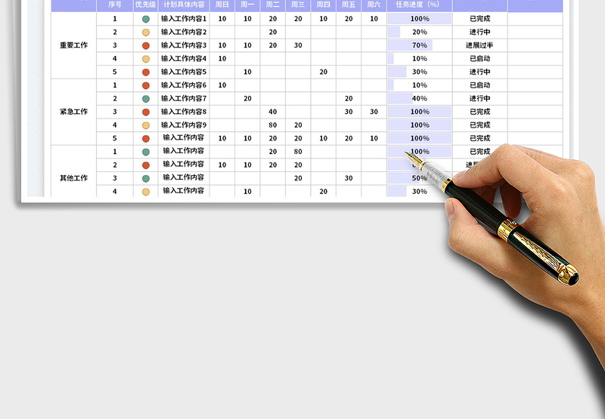Image resolution: width=605 pixels, height=419 pixels.
Task: Click red priority dot in 紧急工作 row 5
Action: click(x=146, y=139)
